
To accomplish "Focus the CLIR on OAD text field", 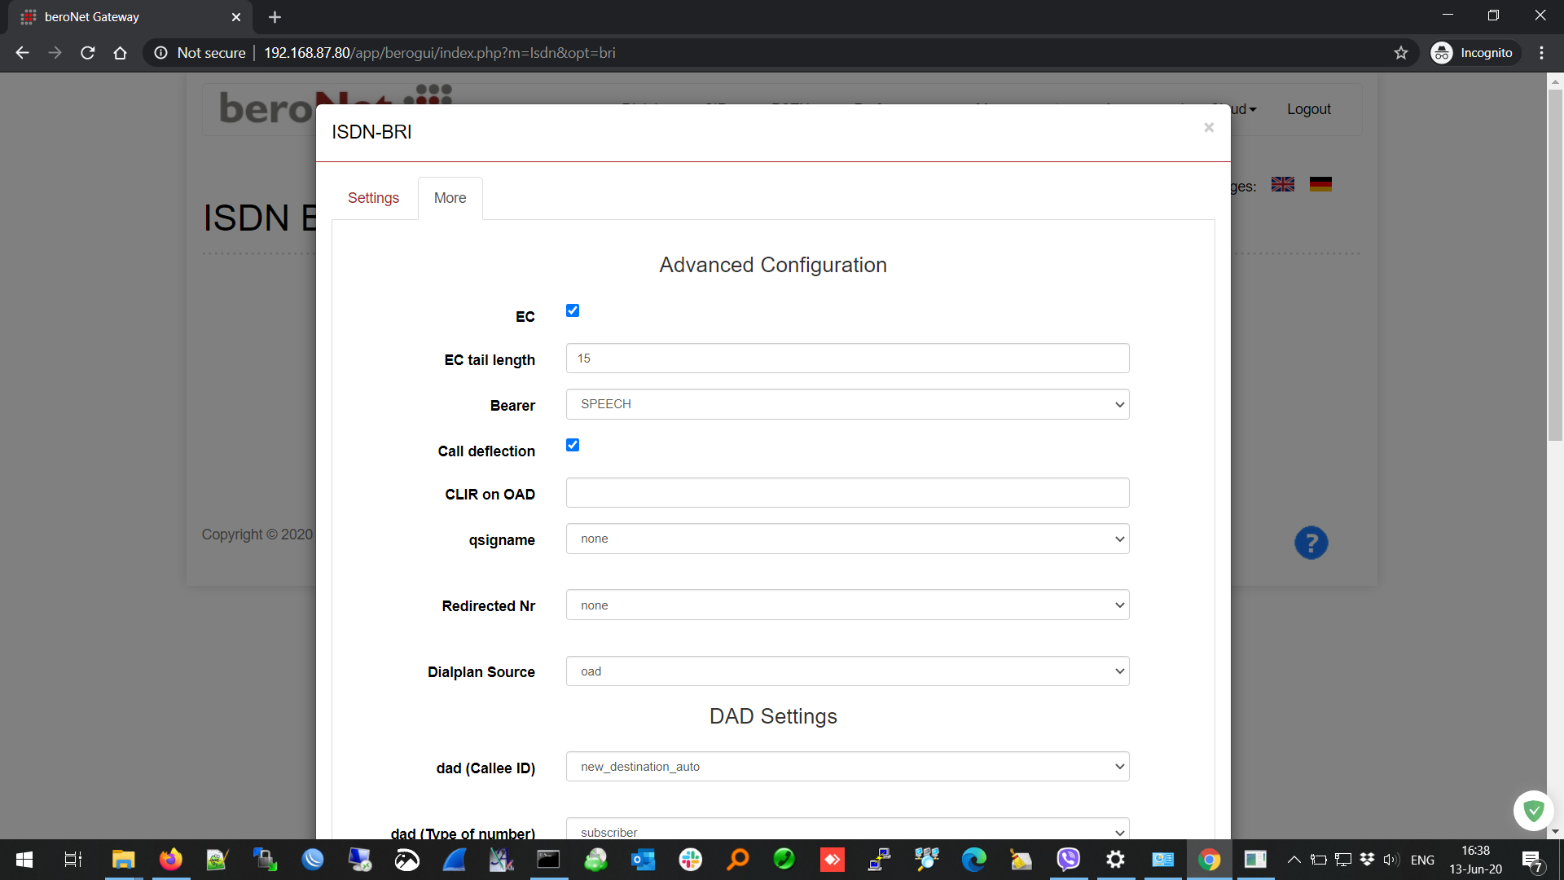I will (847, 493).
